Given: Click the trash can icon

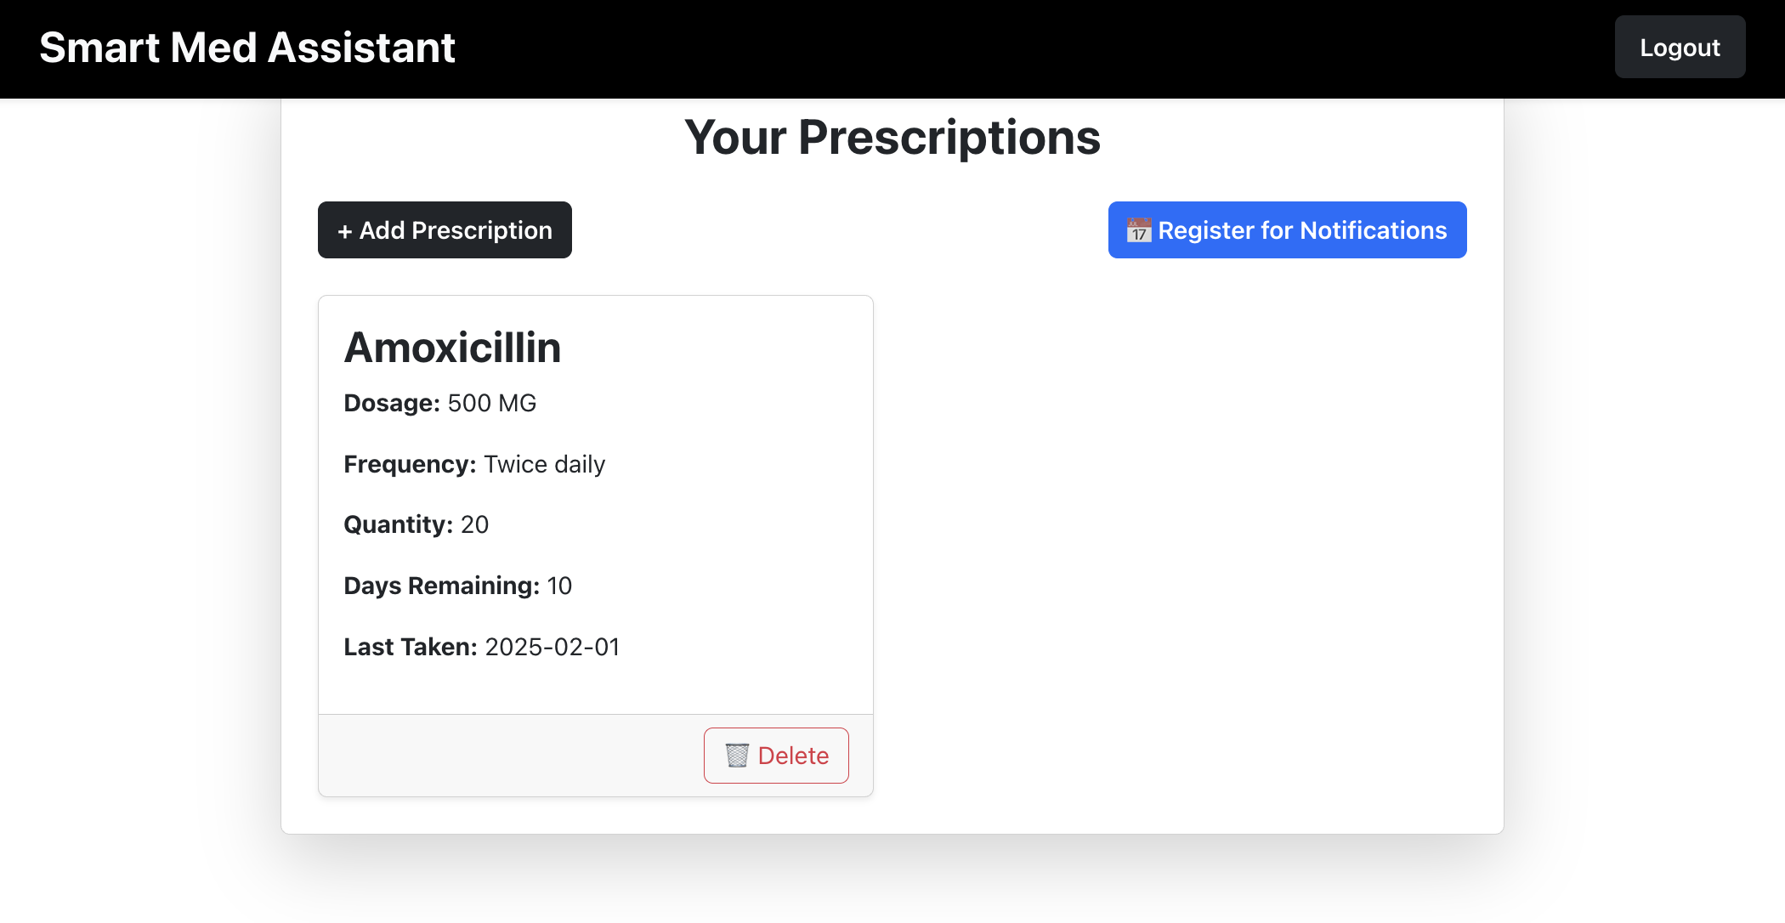Looking at the screenshot, I should click(x=737, y=756).
